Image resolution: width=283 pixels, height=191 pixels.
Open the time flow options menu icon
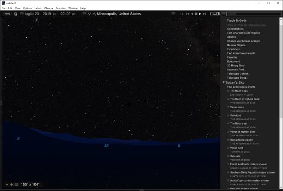click(173, 14)
